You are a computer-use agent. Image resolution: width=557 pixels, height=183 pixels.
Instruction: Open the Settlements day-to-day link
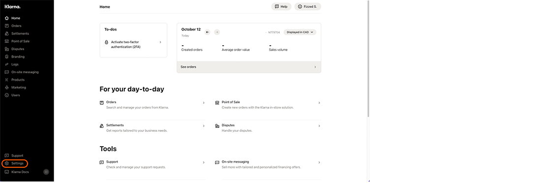(152, 128)
